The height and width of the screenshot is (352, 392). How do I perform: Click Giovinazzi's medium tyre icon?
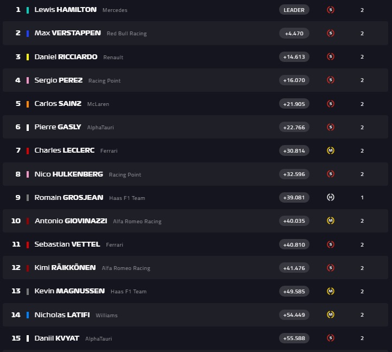click(330, 221)
